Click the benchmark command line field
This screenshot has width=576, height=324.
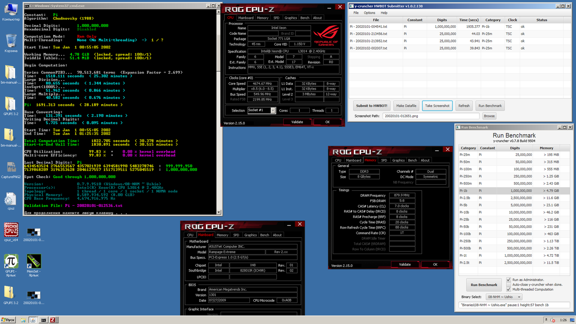pyautogui.click(x=514, y=305)
